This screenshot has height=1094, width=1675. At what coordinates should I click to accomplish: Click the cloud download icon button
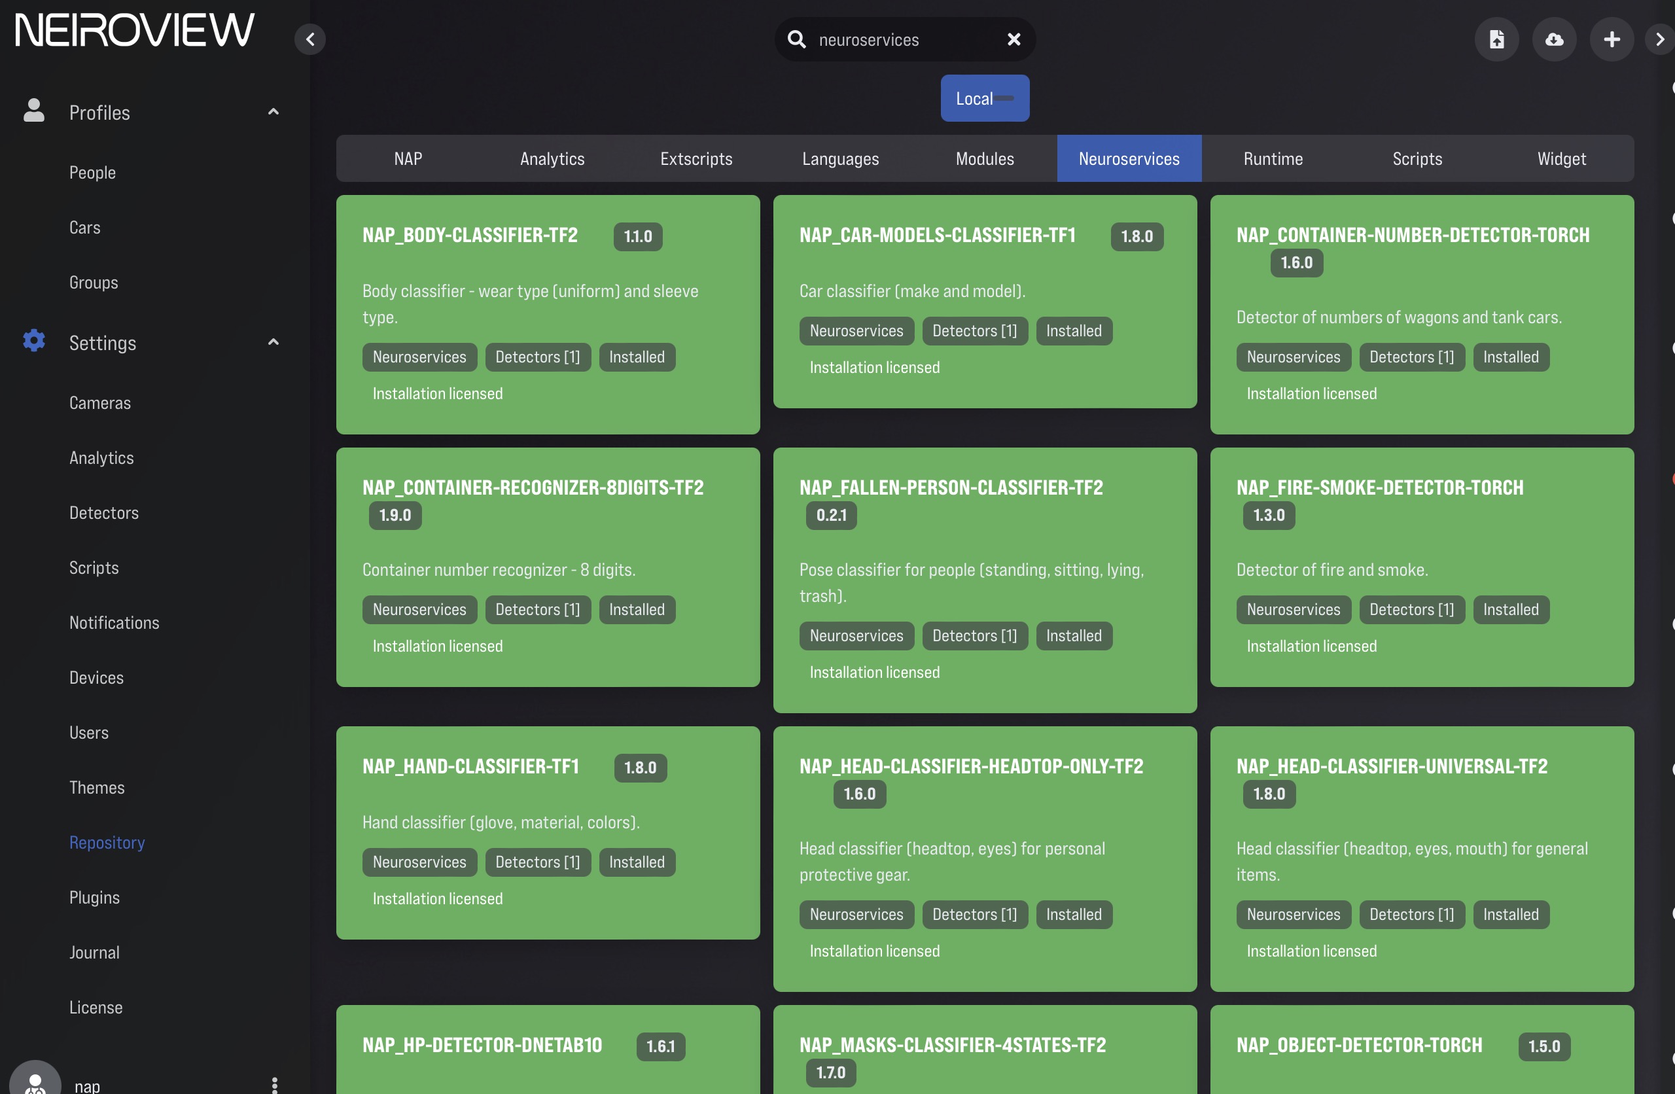(1555, 39)
